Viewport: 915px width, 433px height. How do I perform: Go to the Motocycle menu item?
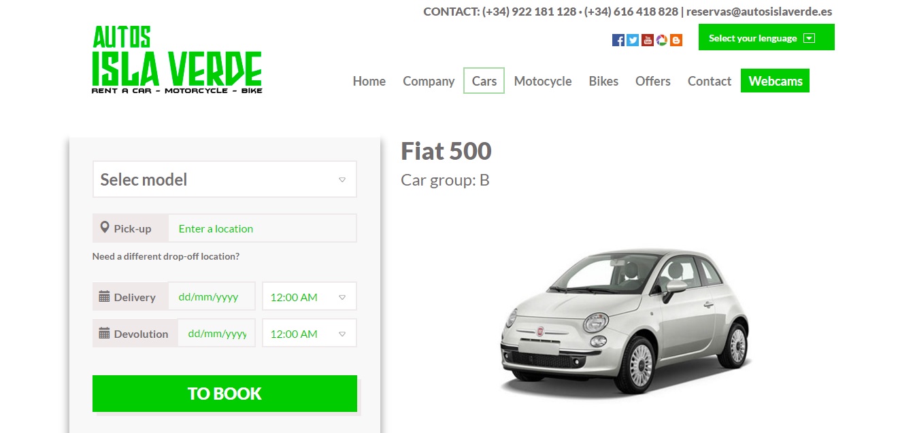[543, 81]
